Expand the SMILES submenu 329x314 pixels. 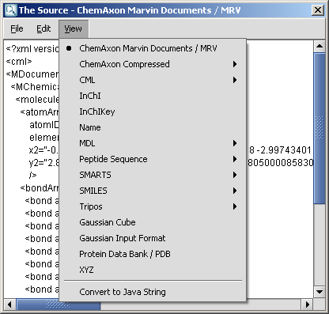153,191
